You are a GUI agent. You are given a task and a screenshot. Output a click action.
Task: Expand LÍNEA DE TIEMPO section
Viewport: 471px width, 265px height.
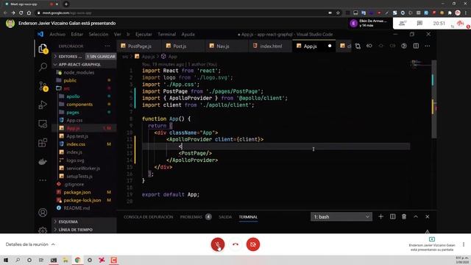tap(84, 230)
